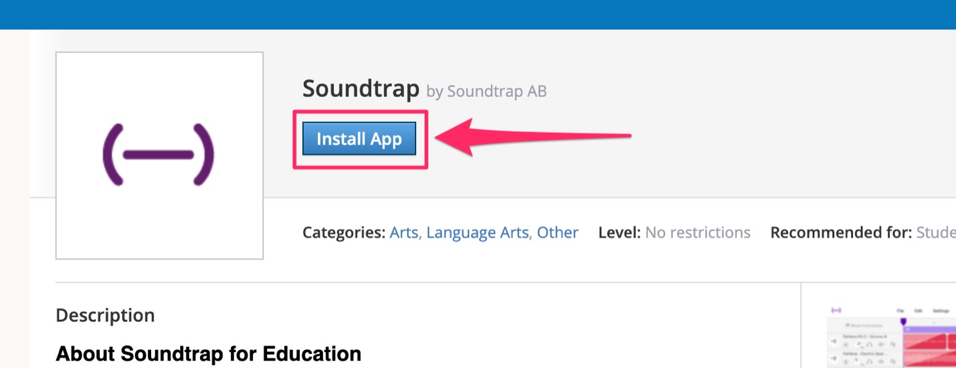This screenshot has height=368, width=956.
Task: Click the first red audio region in preview
Action: 925,341
